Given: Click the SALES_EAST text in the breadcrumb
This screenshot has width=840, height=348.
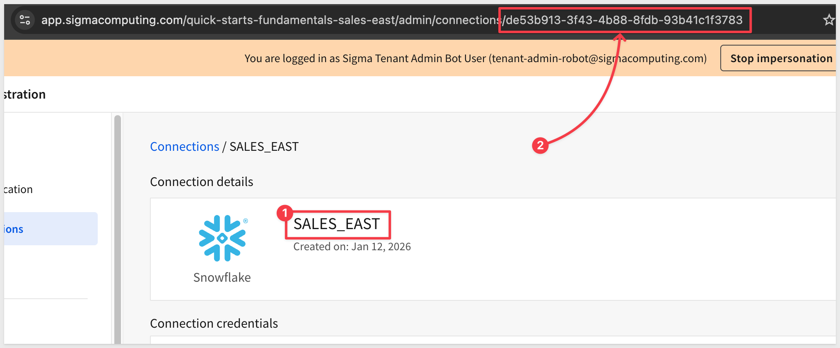Looking at the screenshot, I should (264, 147).
